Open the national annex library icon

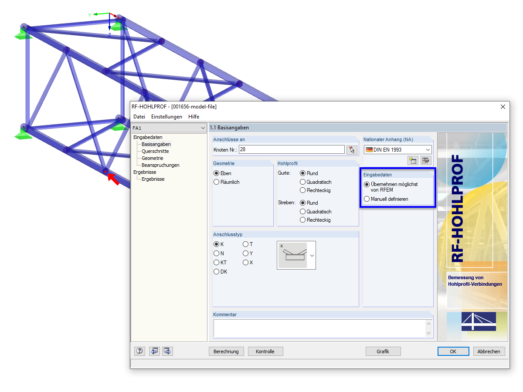[426, 161]
